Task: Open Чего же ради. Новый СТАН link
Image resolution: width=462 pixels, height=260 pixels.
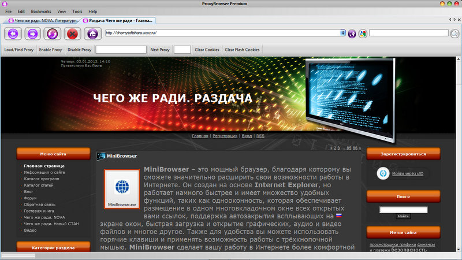Action: pyautogui.click(x=51, y=224)
